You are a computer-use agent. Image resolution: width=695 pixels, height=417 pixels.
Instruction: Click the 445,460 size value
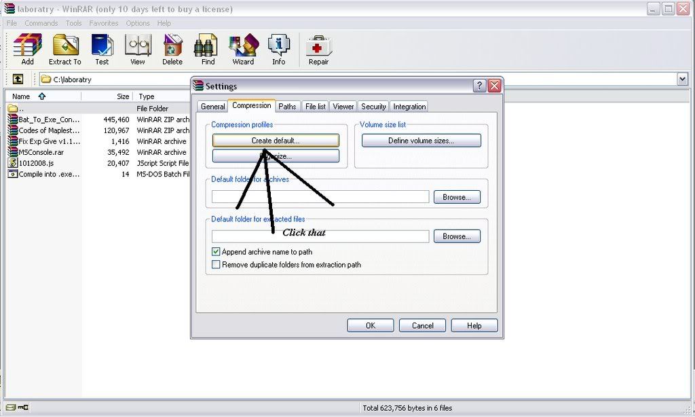(x=116, y=120)
